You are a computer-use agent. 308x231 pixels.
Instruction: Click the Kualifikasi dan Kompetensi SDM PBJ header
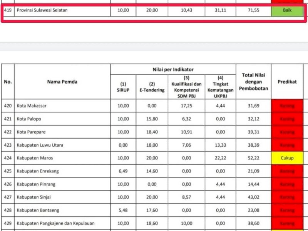pyautogui.click(x=186, y=87)
